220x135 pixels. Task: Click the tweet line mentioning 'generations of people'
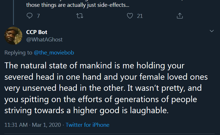[101, 99]
